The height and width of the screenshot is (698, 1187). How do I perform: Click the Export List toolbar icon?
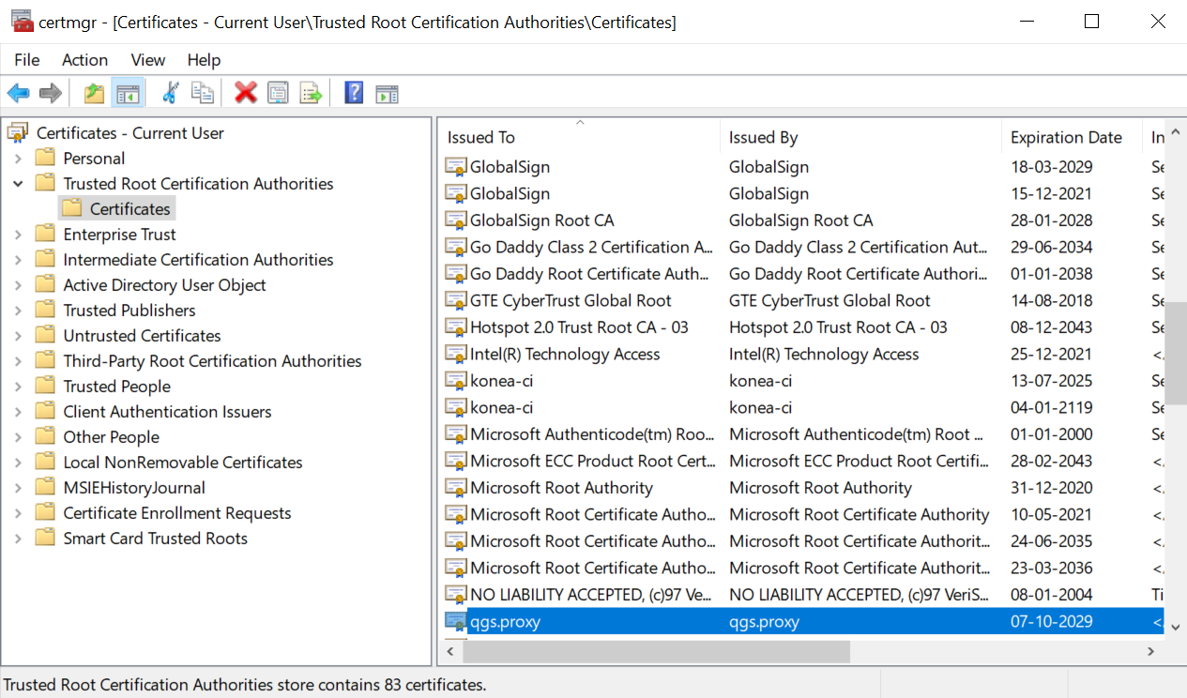point(311,93)
